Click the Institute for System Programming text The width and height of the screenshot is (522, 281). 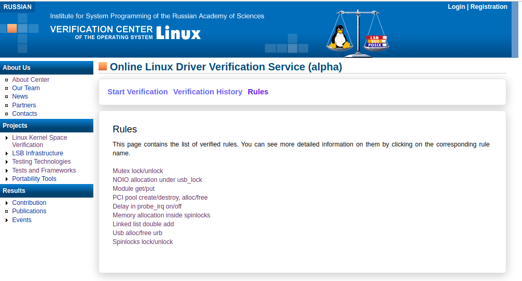pos(157,16)
